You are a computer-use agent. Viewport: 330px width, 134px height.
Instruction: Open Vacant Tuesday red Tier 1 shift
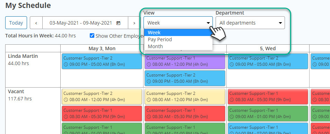(185, 114)
